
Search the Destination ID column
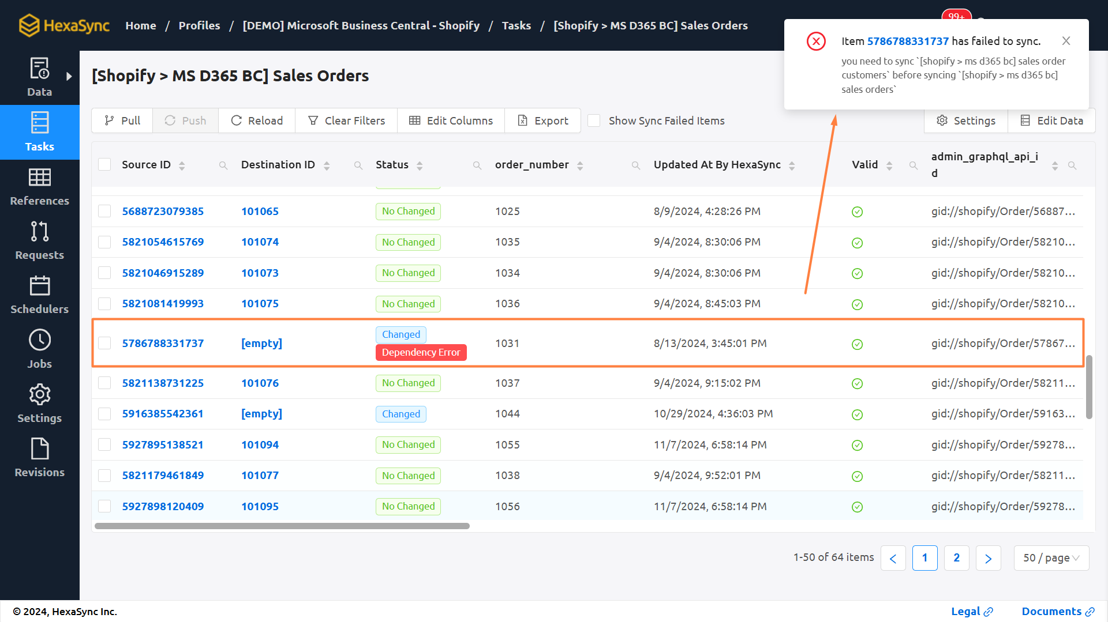pyautogui.click(x=358, y=165)
